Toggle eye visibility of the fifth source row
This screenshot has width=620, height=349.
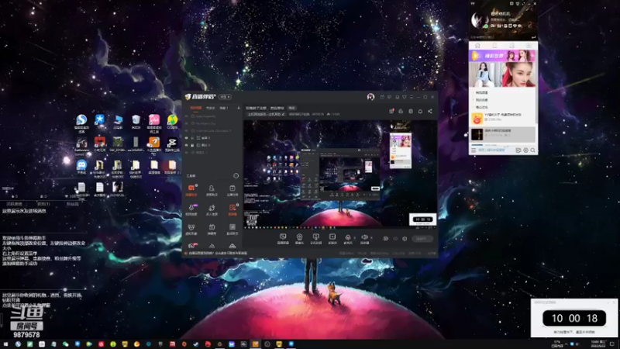[x=187, y=145]
